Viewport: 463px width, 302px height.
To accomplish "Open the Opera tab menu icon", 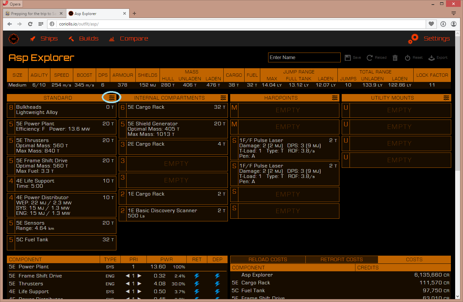I will [454, 13].
